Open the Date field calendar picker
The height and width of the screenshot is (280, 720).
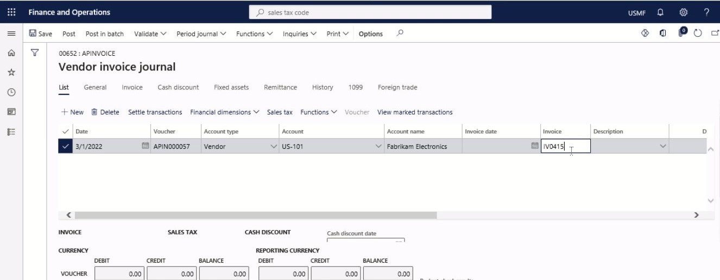tap(145, 146)
